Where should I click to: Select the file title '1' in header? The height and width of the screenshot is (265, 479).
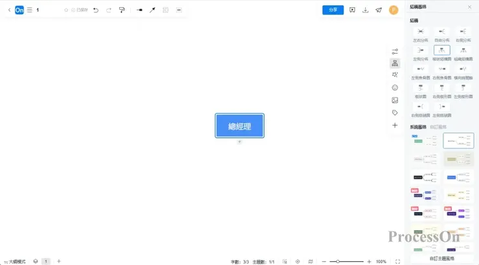pyautogui.click(x=38, y=10)
